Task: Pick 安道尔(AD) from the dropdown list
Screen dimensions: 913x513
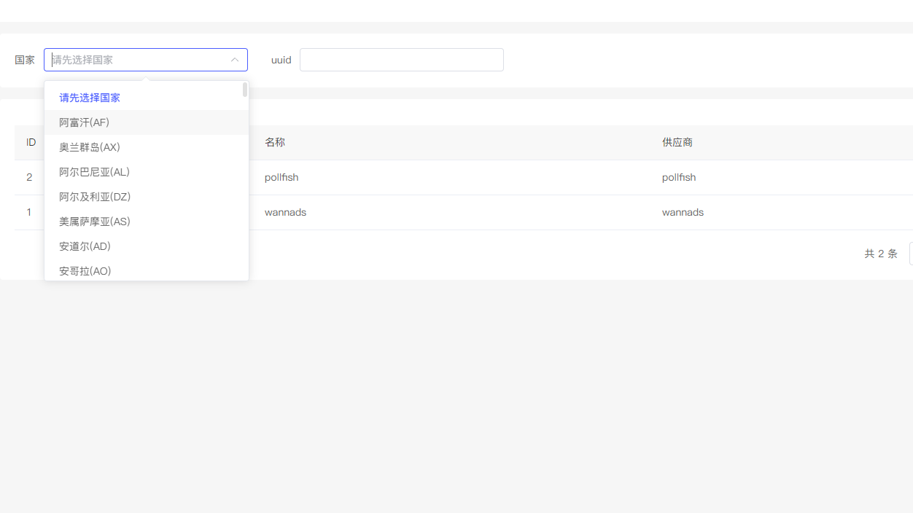Action: tap(85, 246)
